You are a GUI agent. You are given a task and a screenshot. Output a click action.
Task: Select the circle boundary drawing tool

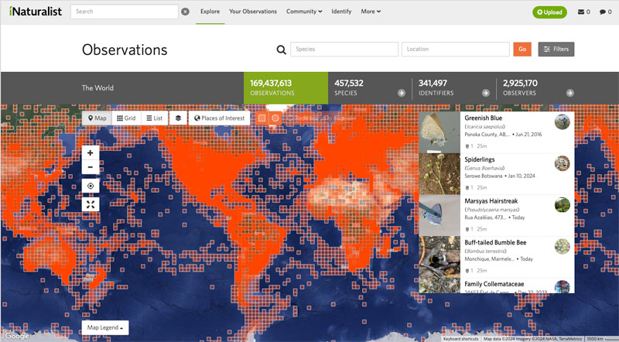click(x=275, y=118)
